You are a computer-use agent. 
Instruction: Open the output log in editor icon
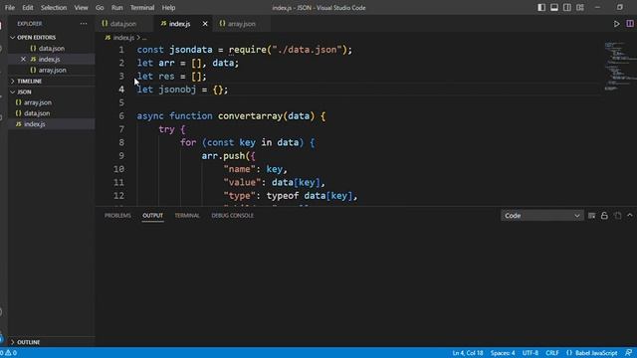tap(617, 216)
